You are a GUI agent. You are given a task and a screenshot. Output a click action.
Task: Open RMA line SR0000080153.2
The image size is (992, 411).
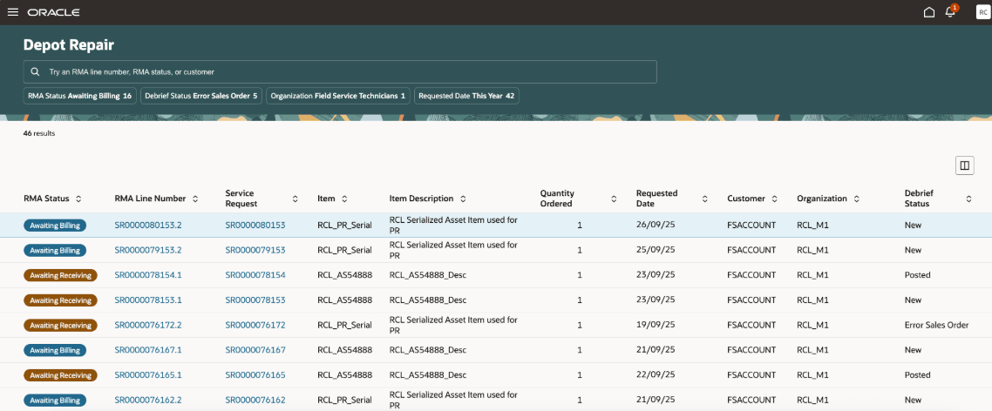(x=148, y=226)
